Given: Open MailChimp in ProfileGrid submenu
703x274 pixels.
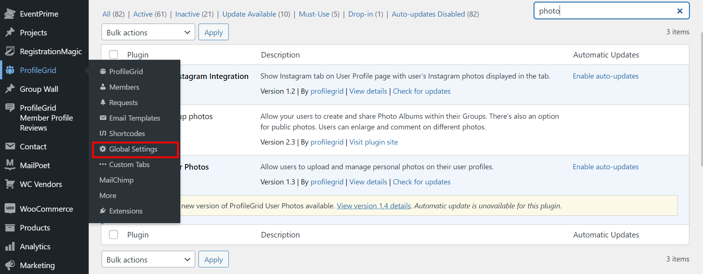Looking at the screenshot, I should pyautogui.click(x=116, y=180).
